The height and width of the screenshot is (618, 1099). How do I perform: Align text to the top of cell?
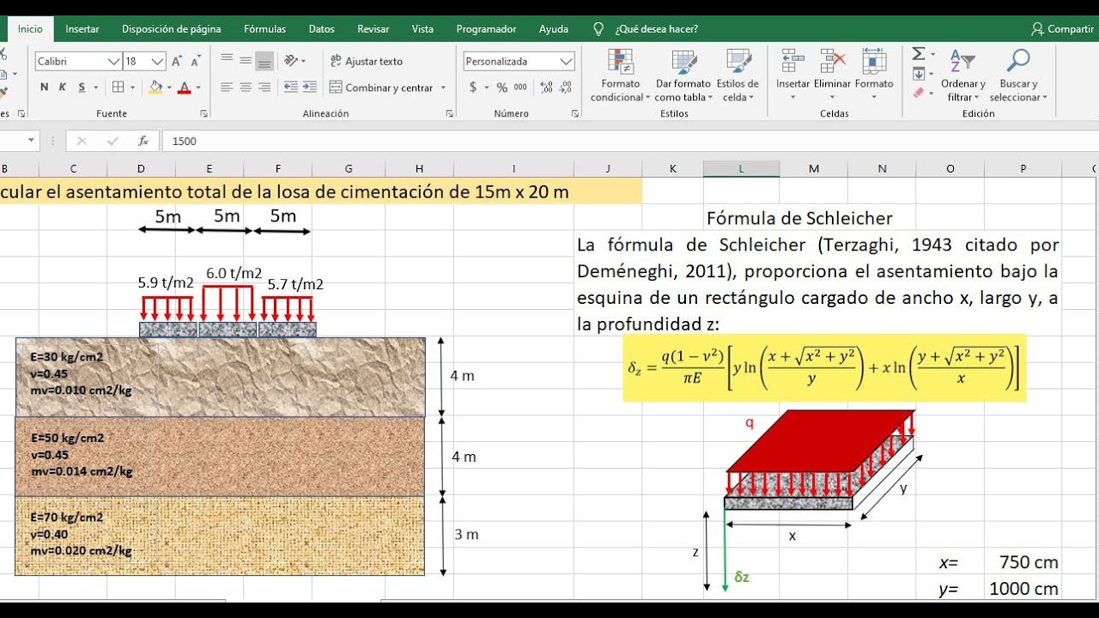227,60
